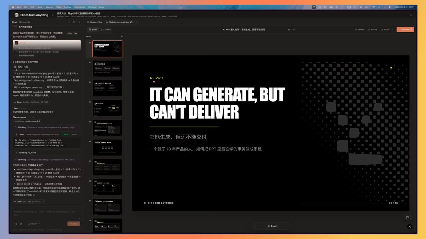Open the Theme panel
The height and width of the screenshot is (239, 426).
(359, 30)
